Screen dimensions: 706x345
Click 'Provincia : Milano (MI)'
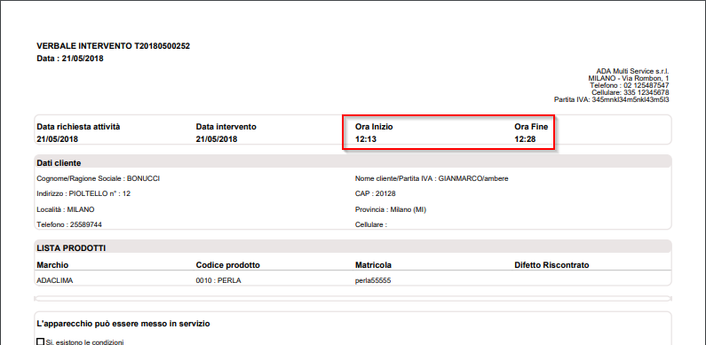(x=391, y=209)
